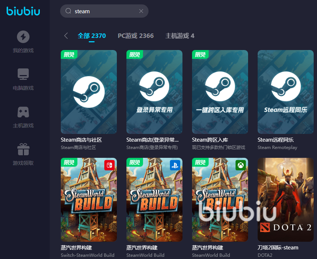Image resolution: width=317 pixels, height=259 pixels.
Task: Select SteamWorld Build Nintendo Switch version
Action: tap(89, 200)
